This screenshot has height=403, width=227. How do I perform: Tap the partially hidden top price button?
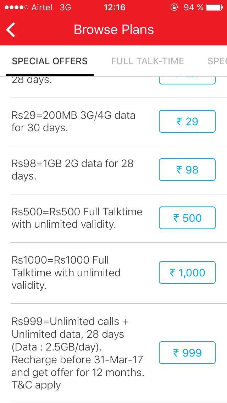coord(187,80)
